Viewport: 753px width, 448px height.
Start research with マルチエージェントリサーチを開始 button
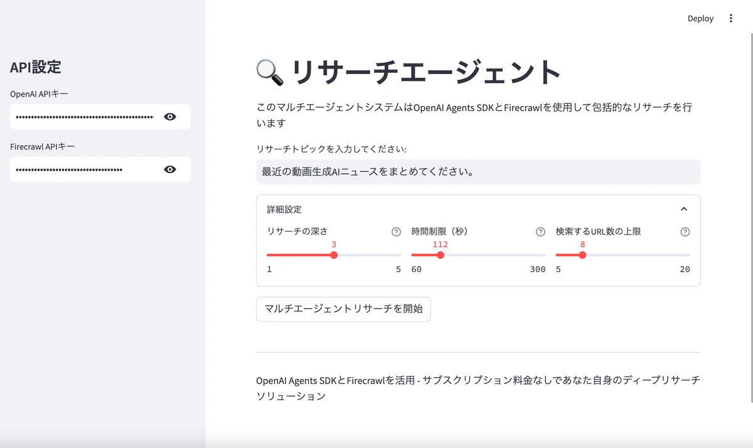pos(343,309)
